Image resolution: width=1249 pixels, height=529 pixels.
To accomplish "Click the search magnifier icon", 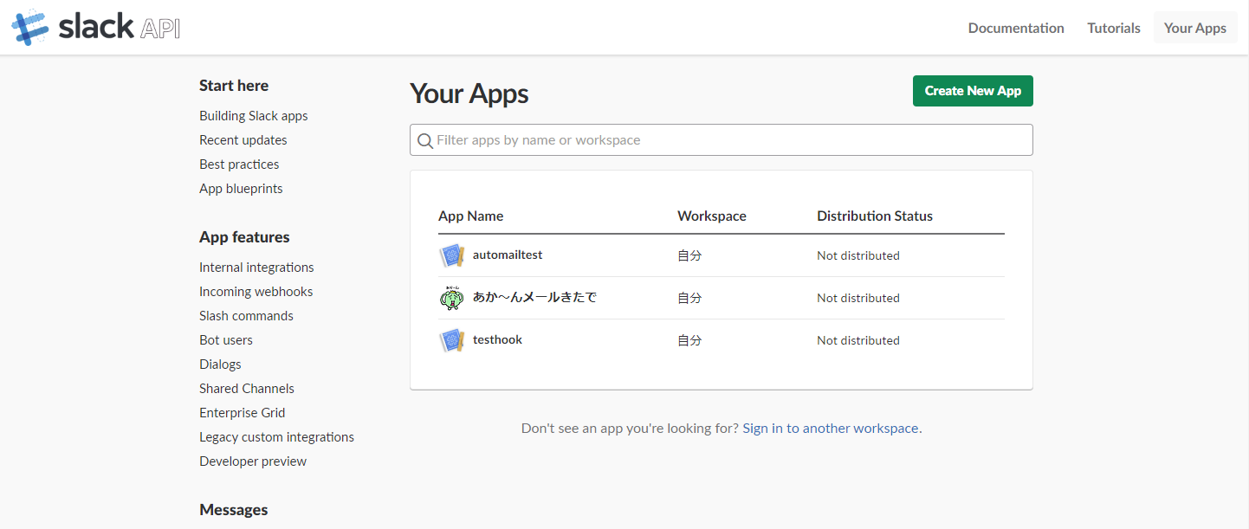I will pos(425,140).
